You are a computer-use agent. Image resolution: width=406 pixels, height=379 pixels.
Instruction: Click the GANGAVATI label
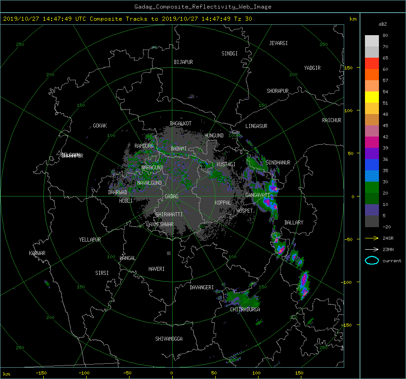258,195
